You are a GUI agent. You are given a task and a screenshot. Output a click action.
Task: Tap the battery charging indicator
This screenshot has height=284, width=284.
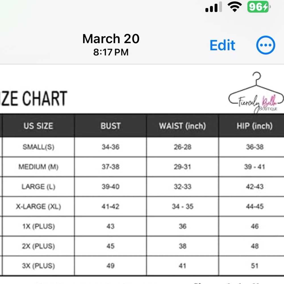click(259, 7)
